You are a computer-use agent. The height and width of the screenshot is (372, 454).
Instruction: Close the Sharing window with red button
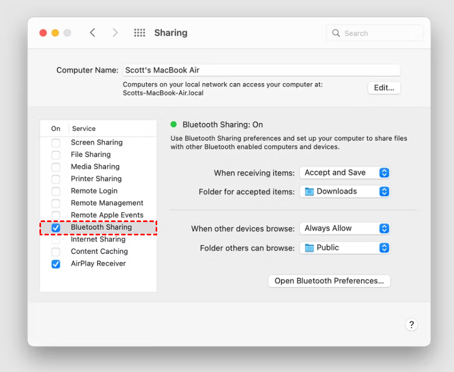(43, 33)
